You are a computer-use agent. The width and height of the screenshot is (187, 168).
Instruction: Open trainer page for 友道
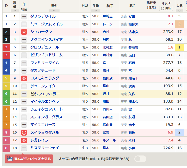click(x=132, y=117)
